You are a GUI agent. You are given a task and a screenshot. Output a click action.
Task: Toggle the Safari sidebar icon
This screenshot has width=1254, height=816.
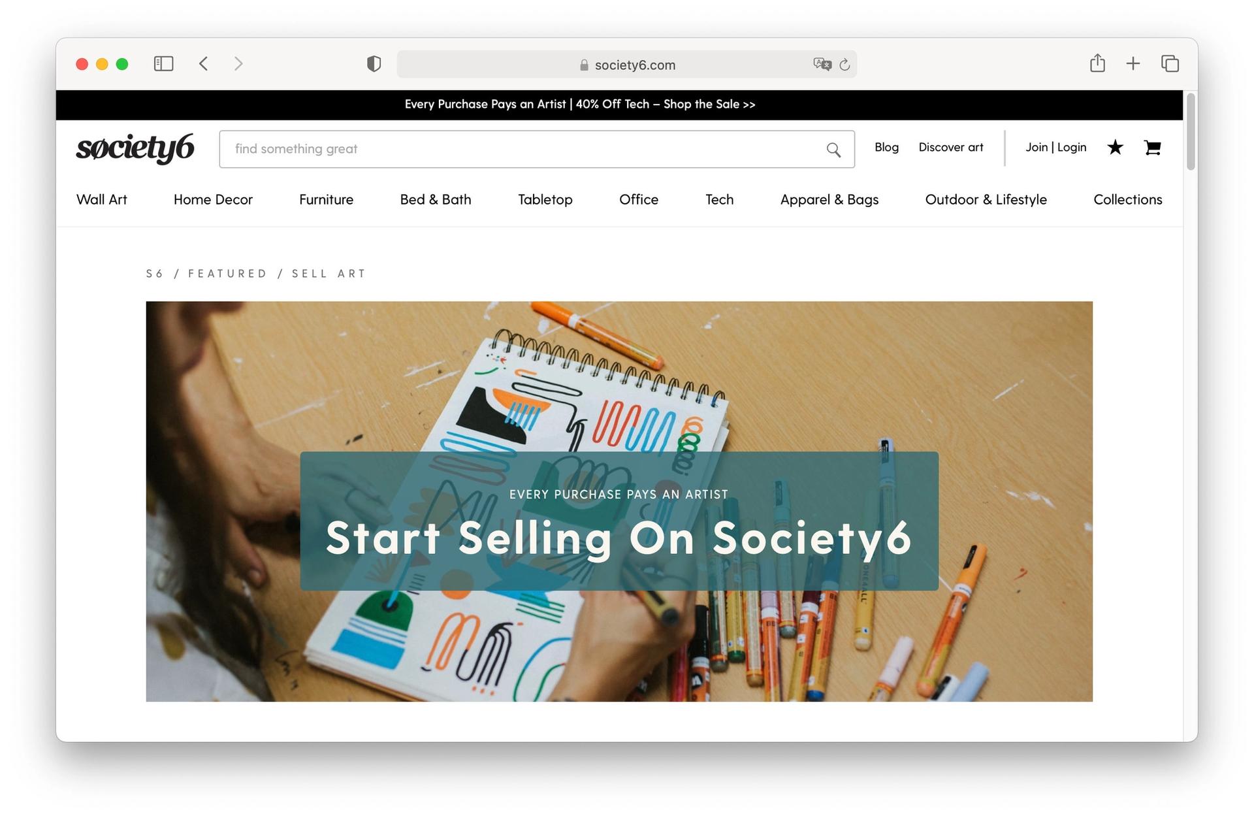pyautogui.click(x=163, y=63)
